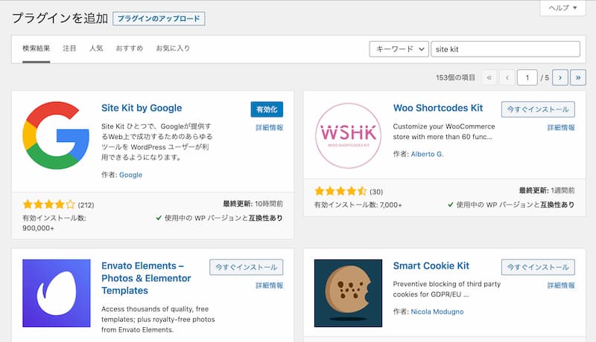Go to next page of results
The image size is (596, 342).
(560, 78)
